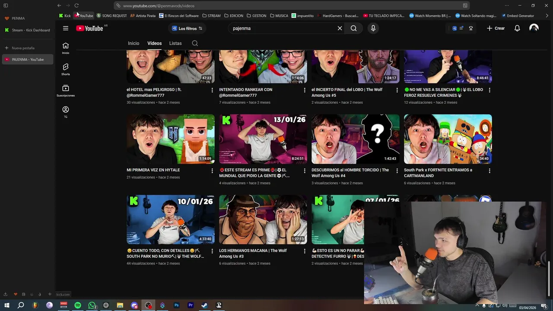Open OBS Studio from the taskbar
553x311 pixels.
click(148, 305)
